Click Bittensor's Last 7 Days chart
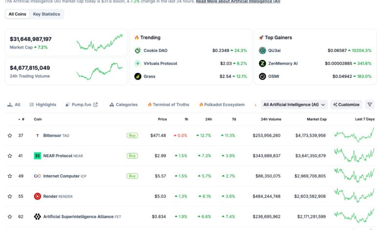Screen dimensions: 381x230 coord(354,135)
